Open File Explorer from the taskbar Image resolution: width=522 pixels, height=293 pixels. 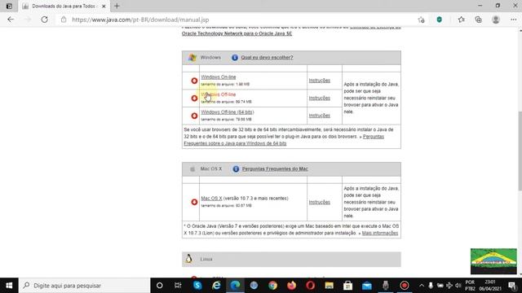pyautogui.click(x=330, y=286)
